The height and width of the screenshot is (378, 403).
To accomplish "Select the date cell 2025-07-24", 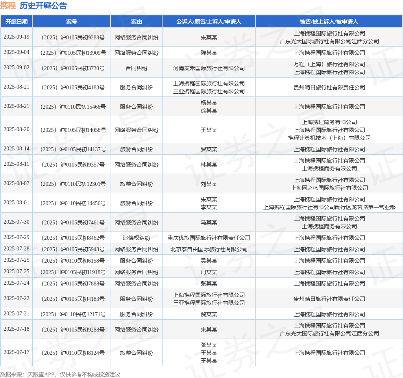I will 17,283.
